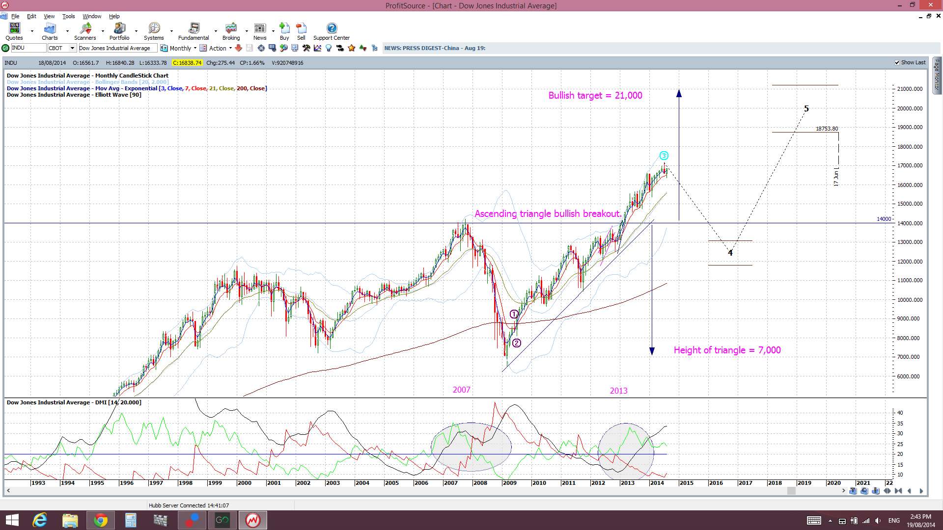Click the Sell toolbar icon

(301, 31)
